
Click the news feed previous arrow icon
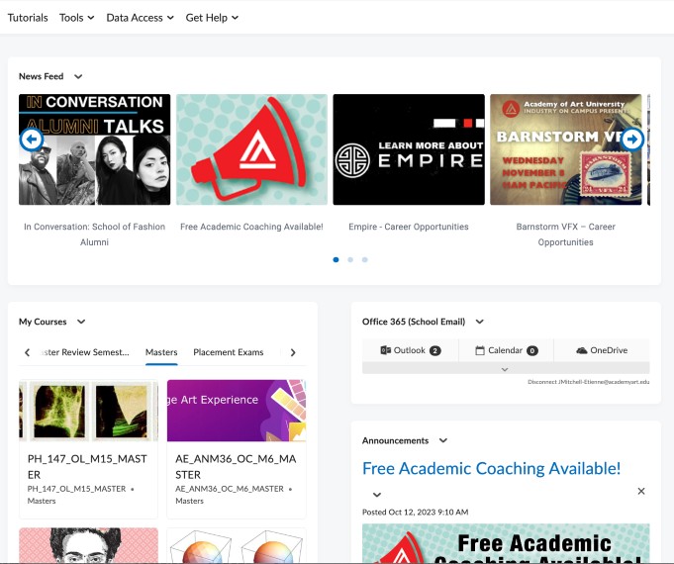(32, 140)
